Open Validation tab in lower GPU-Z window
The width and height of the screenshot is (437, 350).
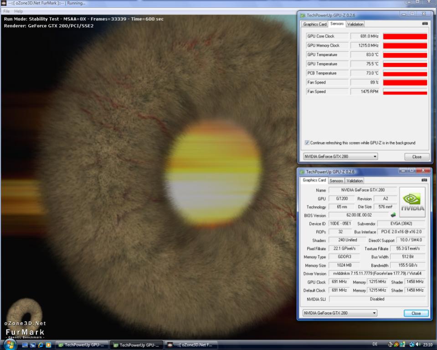point(355,181)
